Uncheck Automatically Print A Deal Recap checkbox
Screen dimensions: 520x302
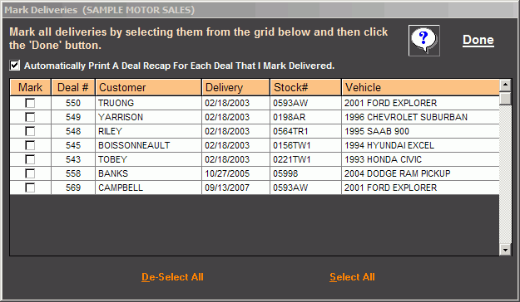click(x=15, y=66)
